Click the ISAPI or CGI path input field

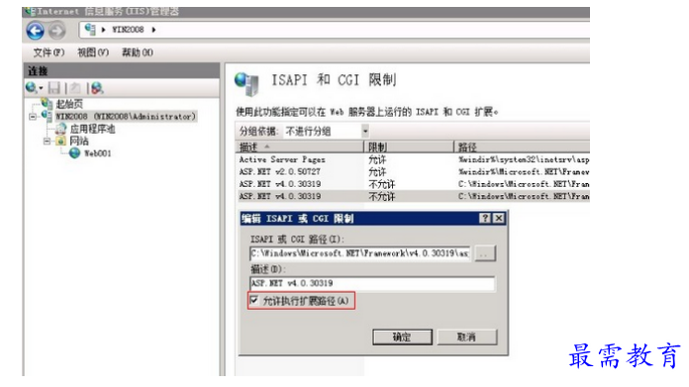pyautogui.click(x=360, y=253)
